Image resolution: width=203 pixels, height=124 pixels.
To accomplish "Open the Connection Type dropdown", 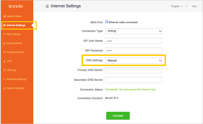I will pos(133,31).
